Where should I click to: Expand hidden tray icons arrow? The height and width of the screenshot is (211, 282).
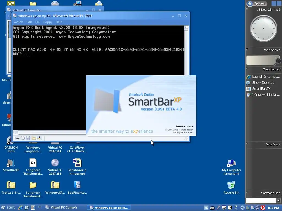(x=242, y=208)
